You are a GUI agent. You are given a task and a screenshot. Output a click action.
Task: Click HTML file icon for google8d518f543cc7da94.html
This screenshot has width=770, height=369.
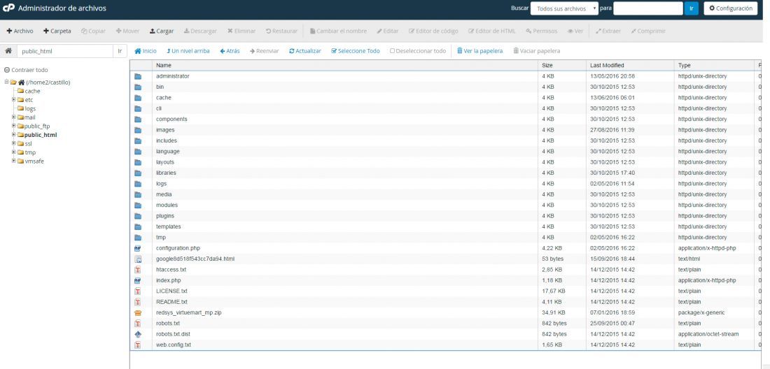coord(138,259)
